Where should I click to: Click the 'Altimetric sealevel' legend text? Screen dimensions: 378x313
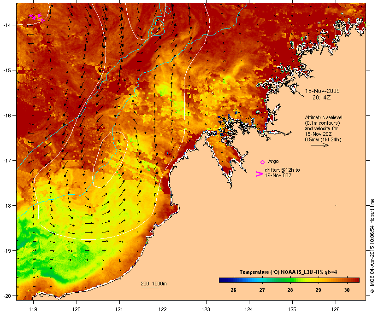click(x=324, y=117)
